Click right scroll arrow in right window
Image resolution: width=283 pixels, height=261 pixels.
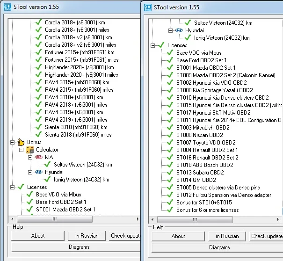pos(278,220)
